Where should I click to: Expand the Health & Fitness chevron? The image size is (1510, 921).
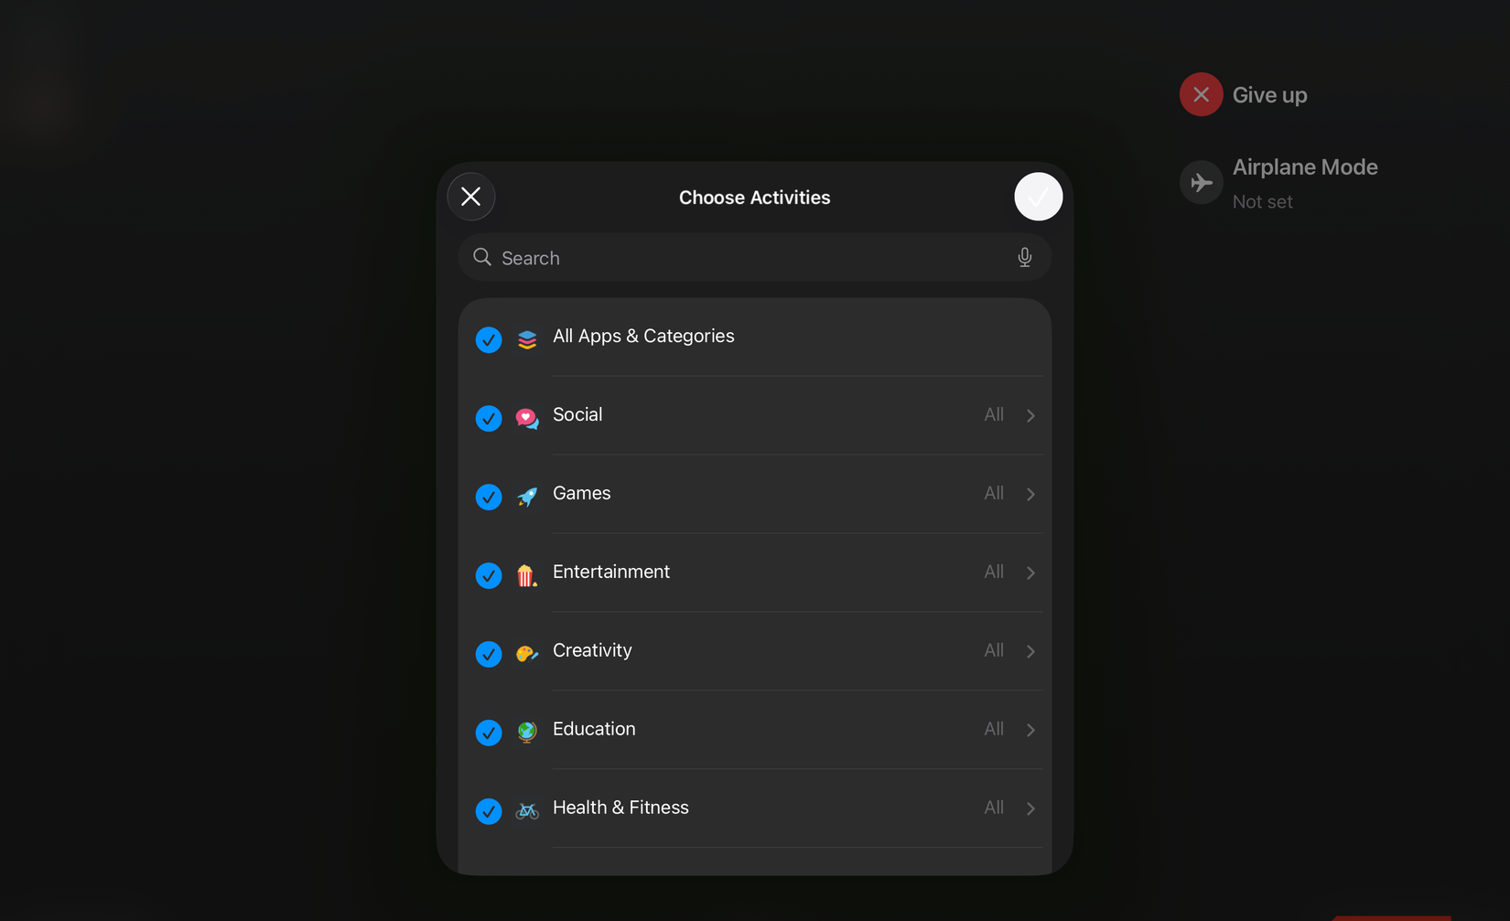point(1030,809)
